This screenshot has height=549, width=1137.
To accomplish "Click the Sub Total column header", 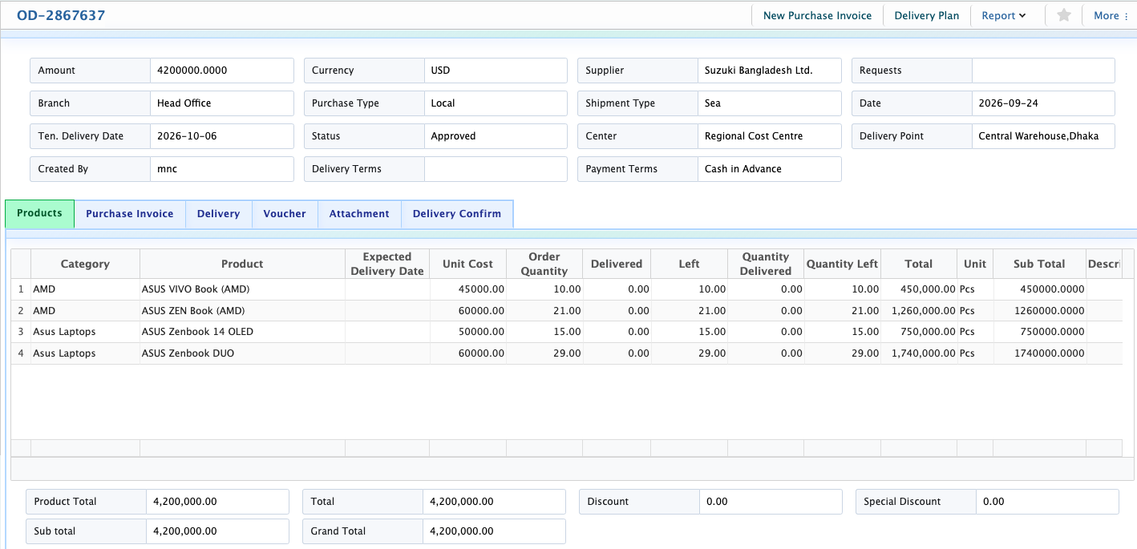I will tap(1039, 264).
